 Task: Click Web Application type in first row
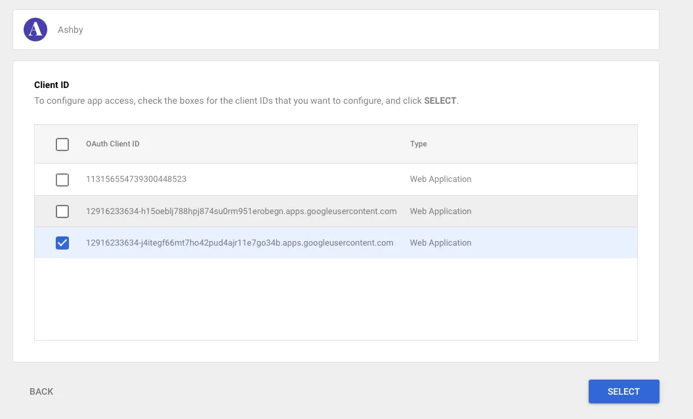click(440, 179)
